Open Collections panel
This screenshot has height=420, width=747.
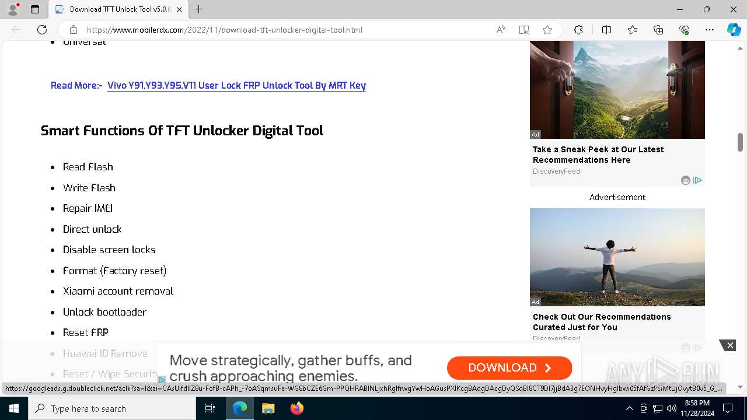(x=658, y=30)
